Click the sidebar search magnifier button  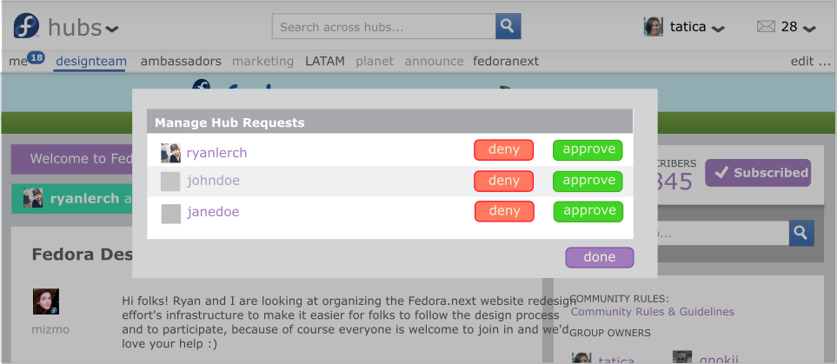coord(801,233)
